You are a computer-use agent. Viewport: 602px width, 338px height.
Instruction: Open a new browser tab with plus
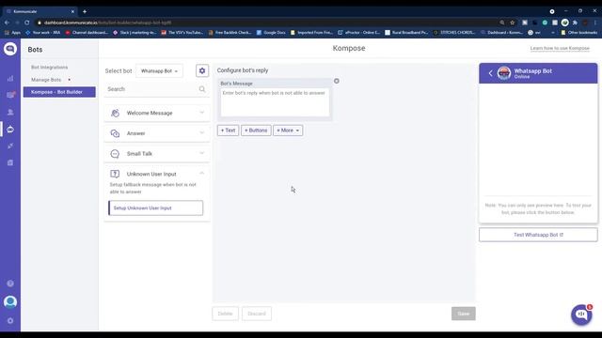click(x=85, y=11)
